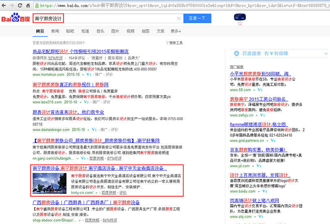Screen dimensions: 330x224
Task: Open the 南宁赶集网 厨房装修公司 result
Action: (x=96, y=140)
